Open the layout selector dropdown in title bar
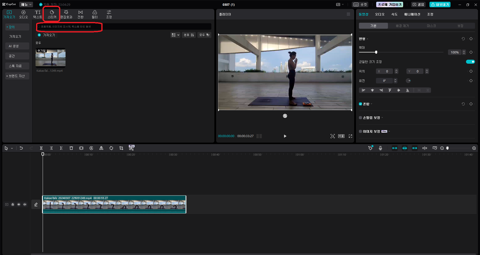Viewport: 480px width, 255px height. click(340, 4)
